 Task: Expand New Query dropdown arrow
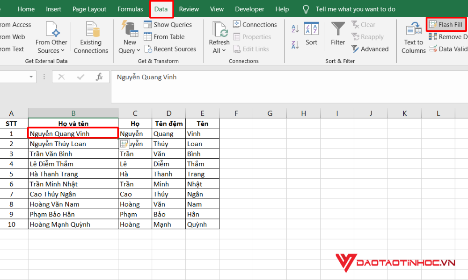[x=138, y=50]
